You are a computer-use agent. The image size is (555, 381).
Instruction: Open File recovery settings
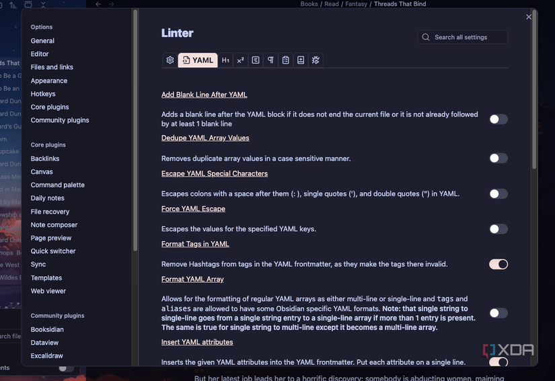50,212
